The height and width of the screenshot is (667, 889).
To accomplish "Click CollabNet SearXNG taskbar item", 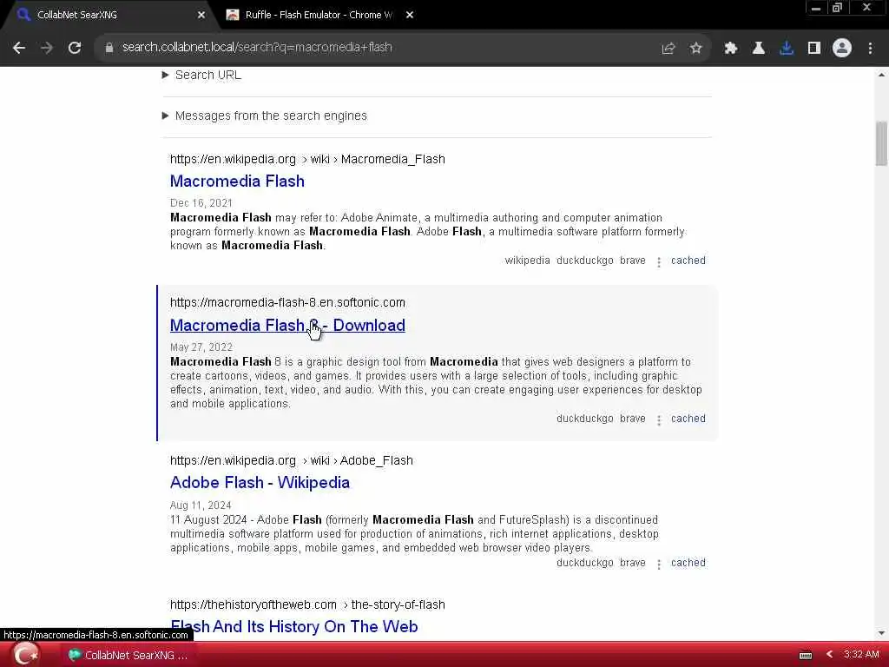I will pyautogui.click(x=128, y=655).
